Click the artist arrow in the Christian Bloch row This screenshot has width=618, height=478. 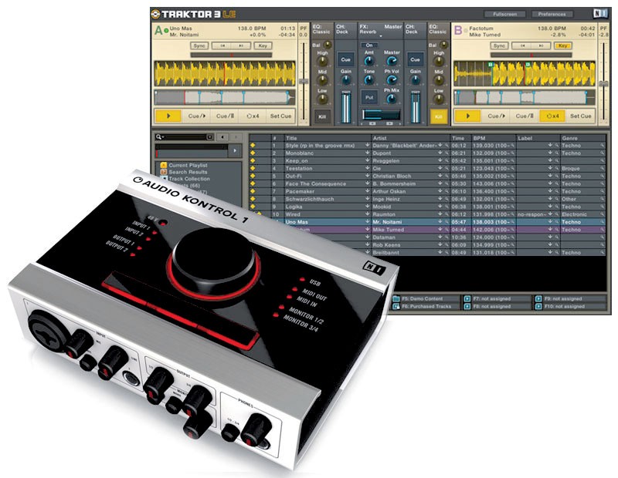[x=440, y=176]
